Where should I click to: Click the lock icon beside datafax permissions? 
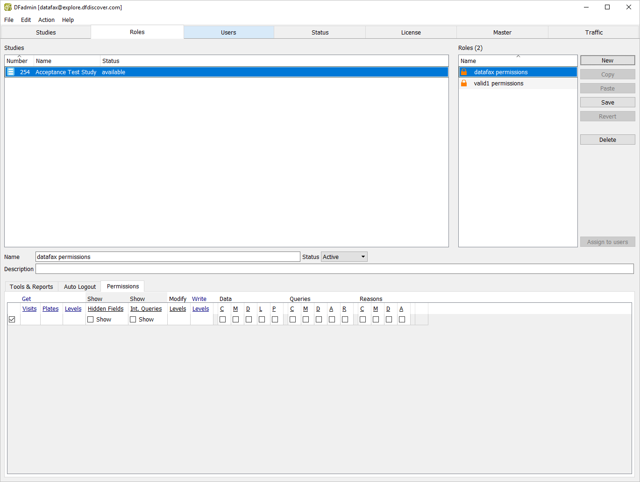pyautogui.click(x=464, y=72)
